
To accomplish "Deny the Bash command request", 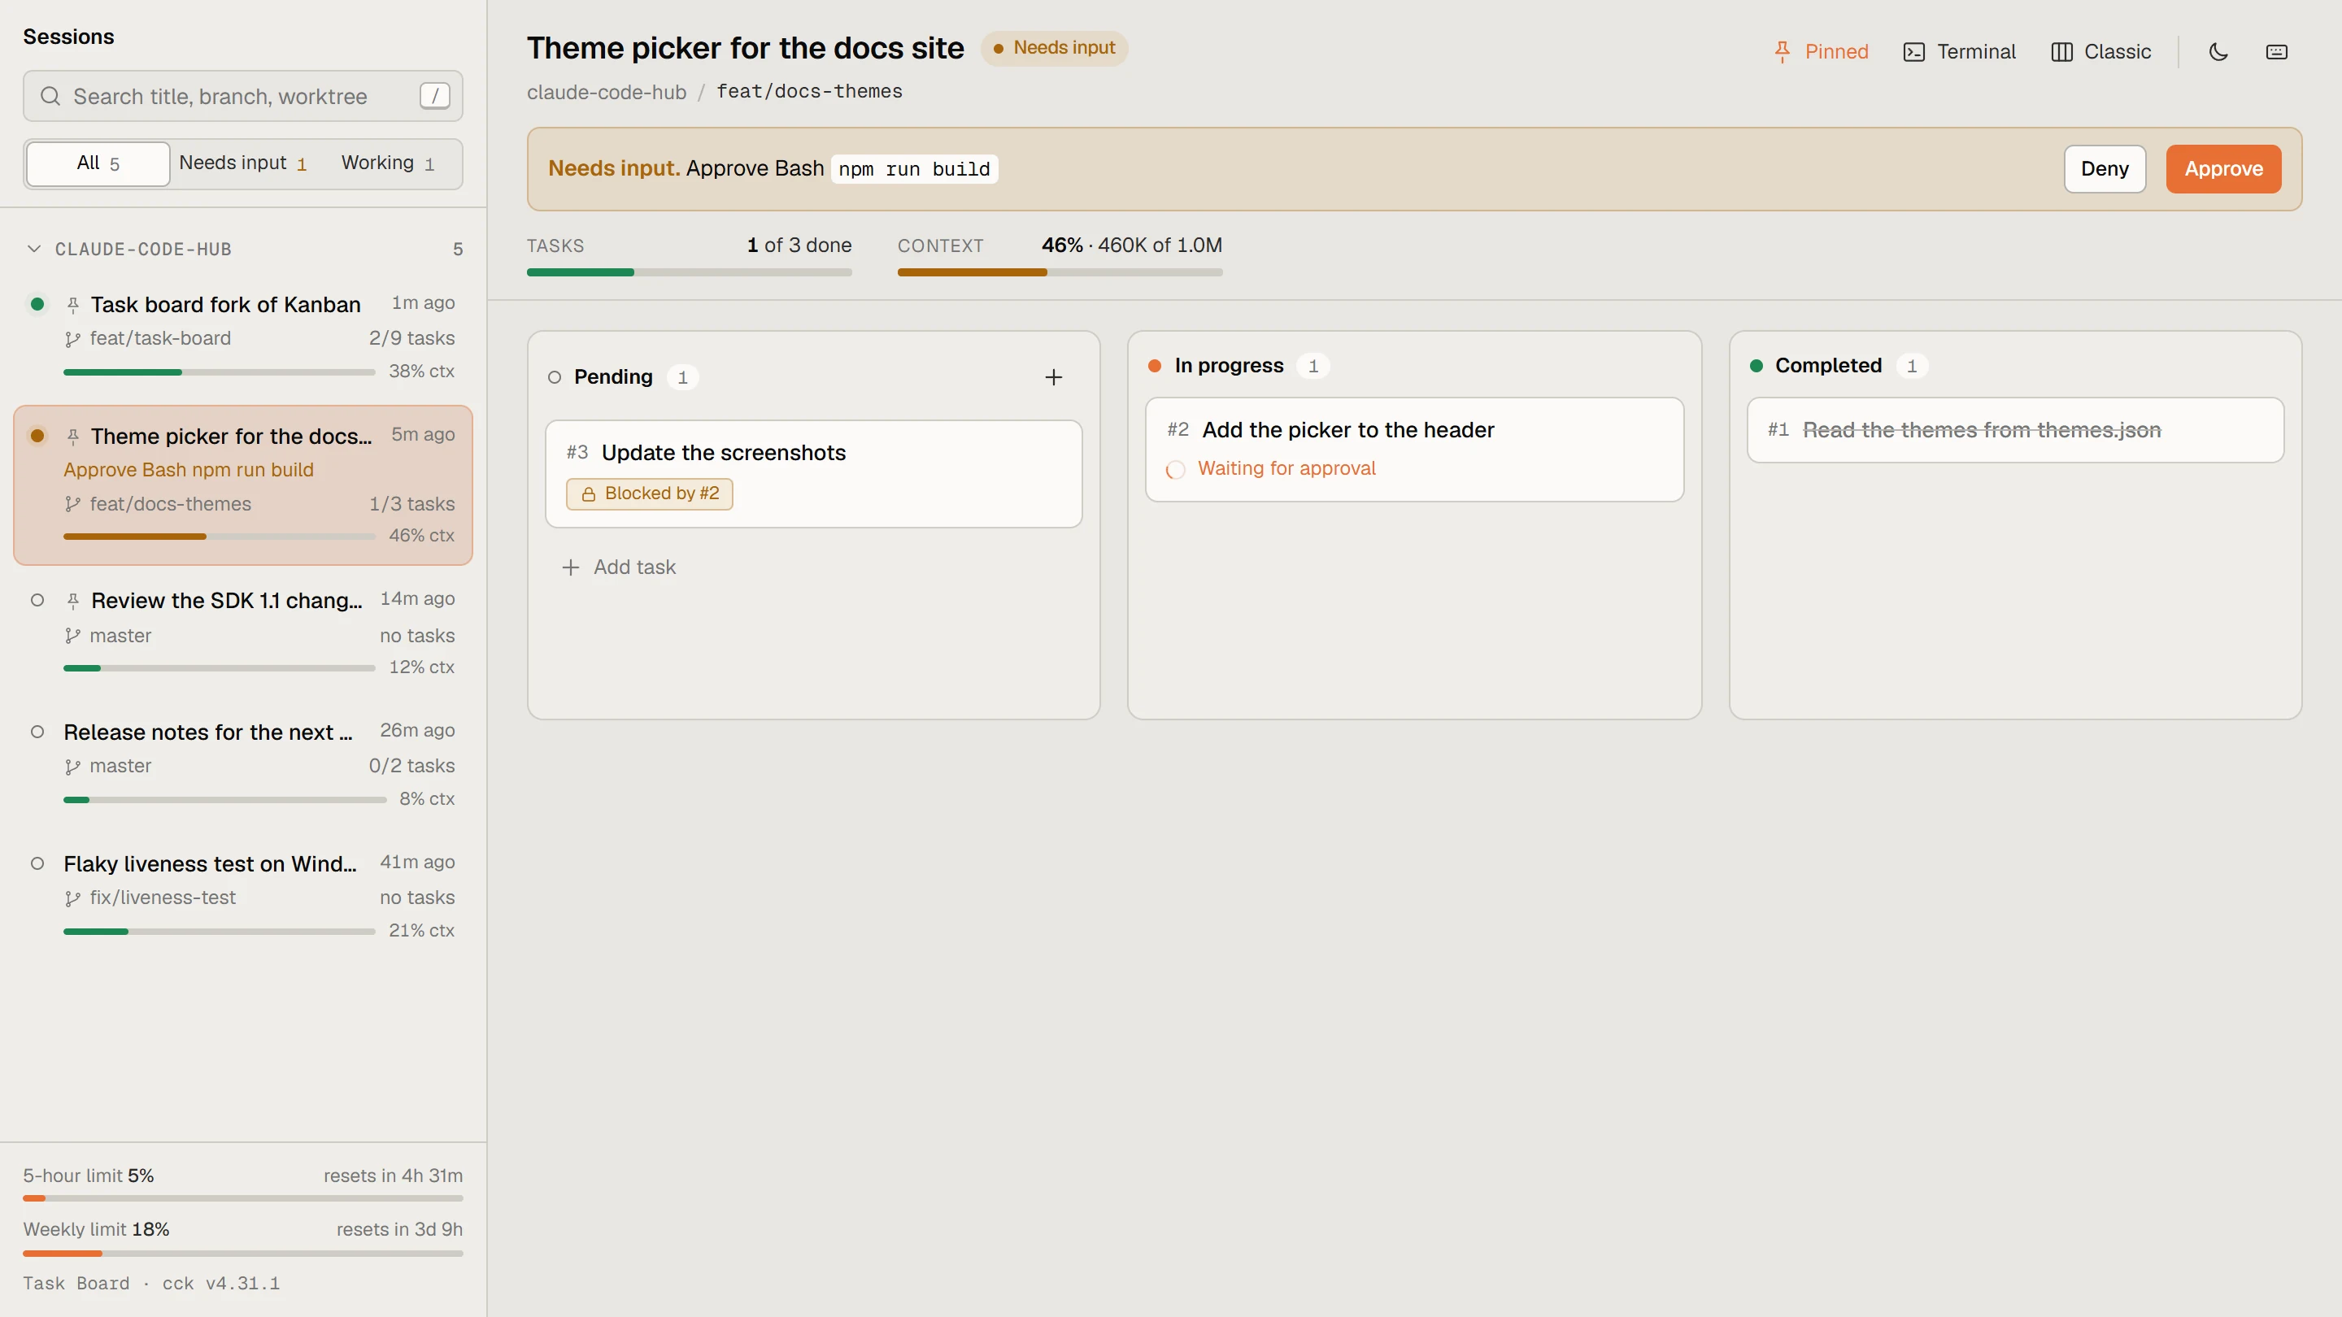I will [2105, 169].
